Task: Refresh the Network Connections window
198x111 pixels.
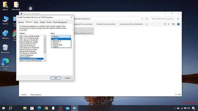Action: point(147,19)
